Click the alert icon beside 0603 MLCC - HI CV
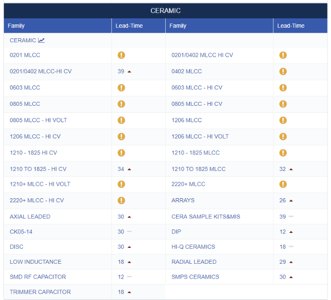 (x=283, y=88)
